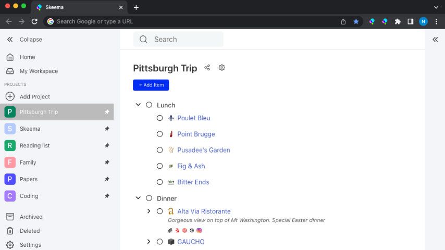Click the + Add Item button
445x250 pixels.
(151, 85)
